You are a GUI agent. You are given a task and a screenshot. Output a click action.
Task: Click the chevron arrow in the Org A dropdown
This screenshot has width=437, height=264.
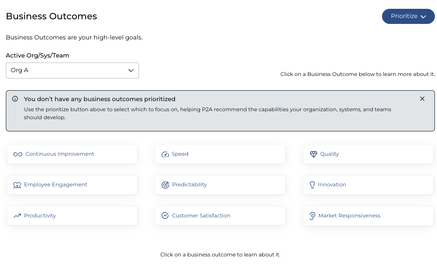click(131, 71)
